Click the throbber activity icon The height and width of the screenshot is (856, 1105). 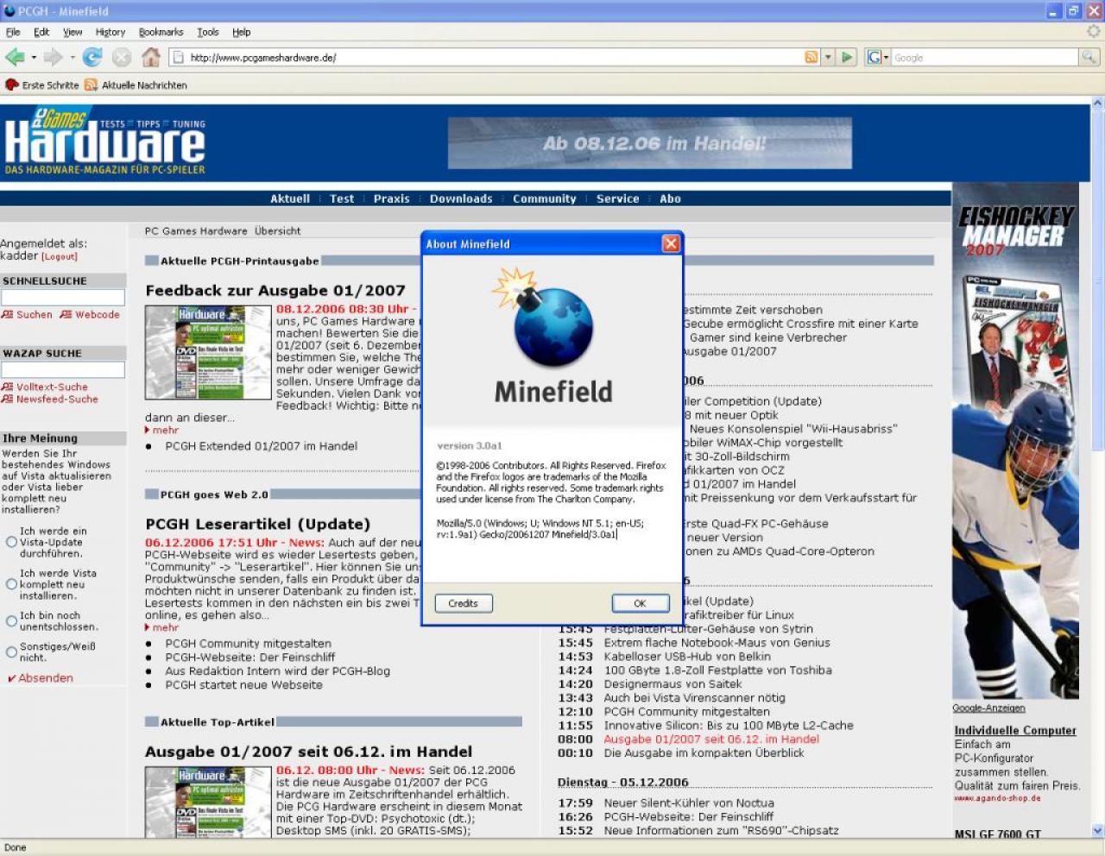[1093, 32]
